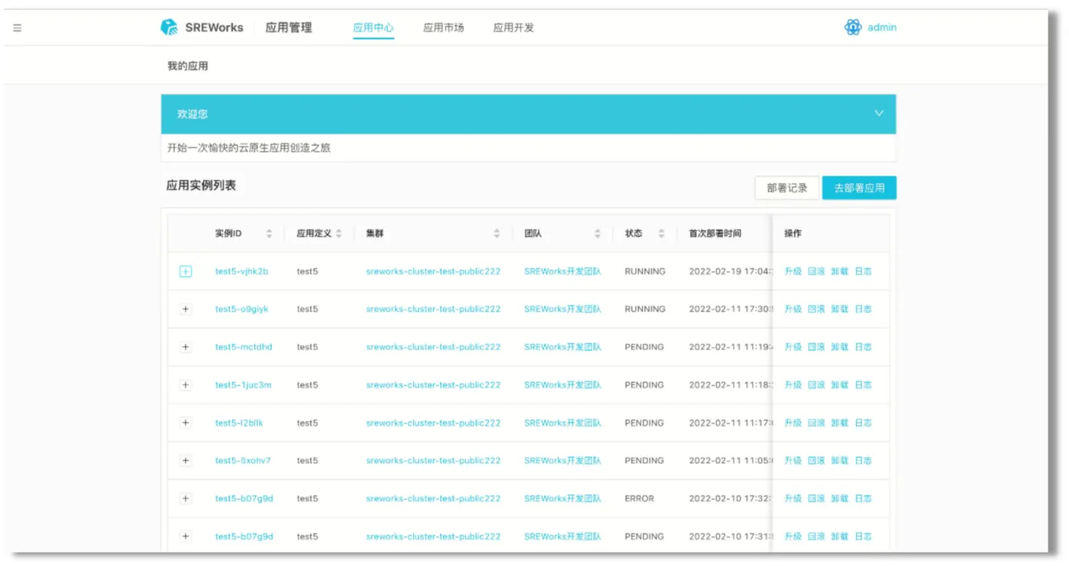Expand row test5-5xohv7
Image resolution: width=1069 pixels, height=567 pixels.
tap(186, 461)
